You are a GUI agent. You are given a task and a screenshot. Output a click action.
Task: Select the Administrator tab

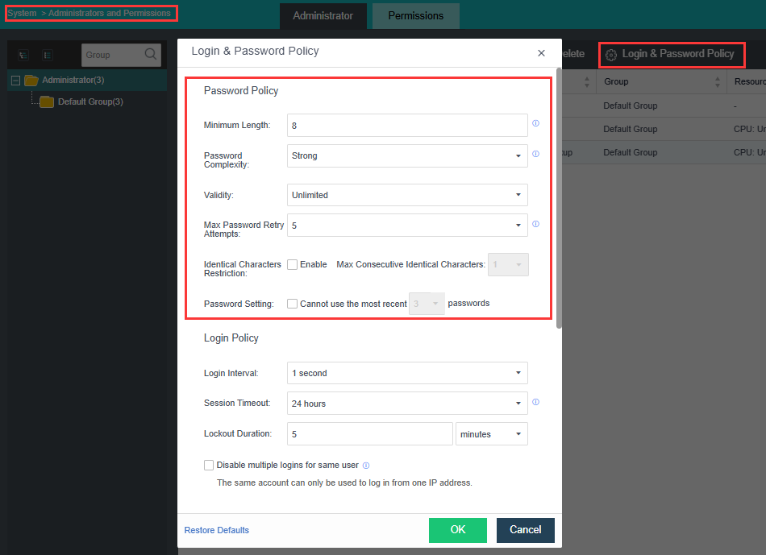tap(323, 16)
